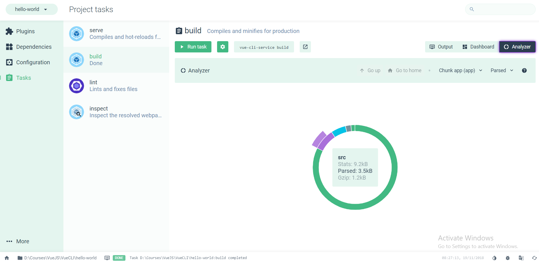539x263 pixels.
Task: Open the Chunk app (app) dropdown
Action: [460, 70]
